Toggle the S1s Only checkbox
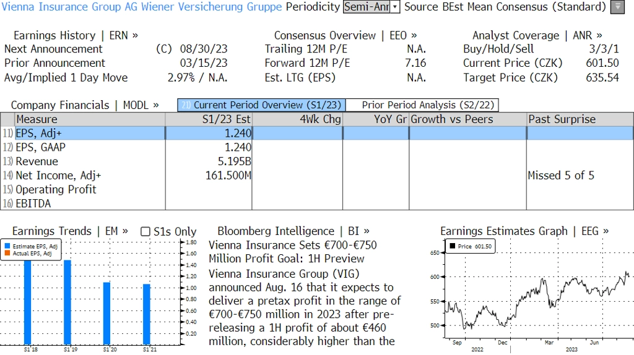The width and height of the screenshot is (634, 355). [145, 231]
